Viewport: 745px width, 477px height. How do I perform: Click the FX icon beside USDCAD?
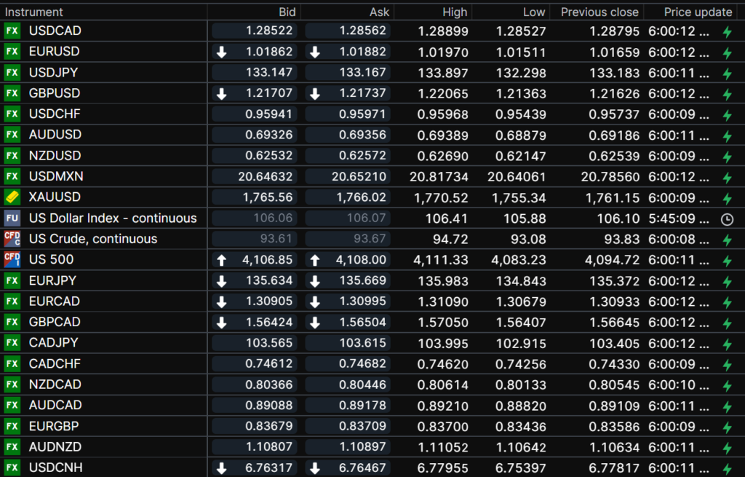pyautogui.click(x=12, y=31)
